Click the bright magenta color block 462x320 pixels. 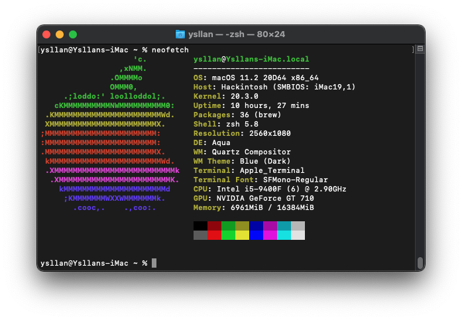point(270,235)
